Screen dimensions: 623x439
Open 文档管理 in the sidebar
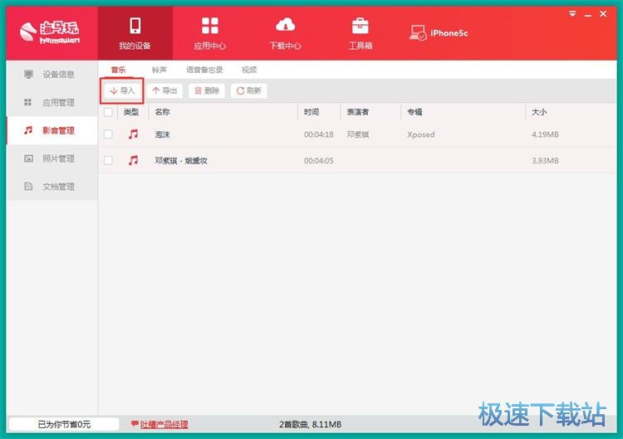[x=52, y=187]
